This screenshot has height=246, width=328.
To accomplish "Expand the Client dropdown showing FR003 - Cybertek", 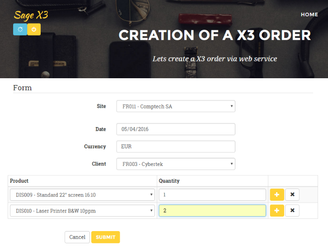I will [176, 164].
